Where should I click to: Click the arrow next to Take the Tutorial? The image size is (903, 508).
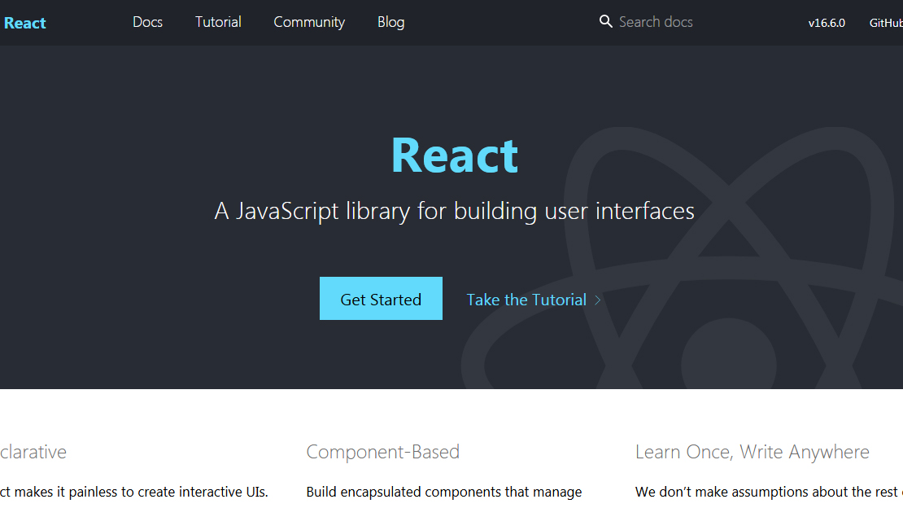(x=598, y=300)
